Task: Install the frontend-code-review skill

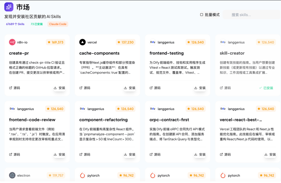Action: (x=60, y=154)
